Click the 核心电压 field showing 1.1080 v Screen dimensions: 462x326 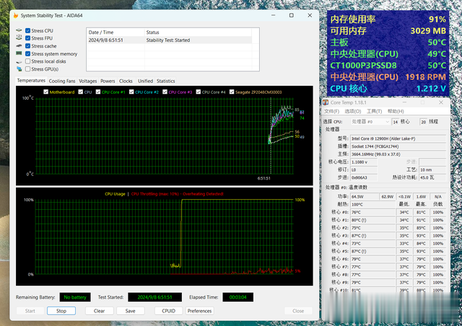click(x=364, y=162)
